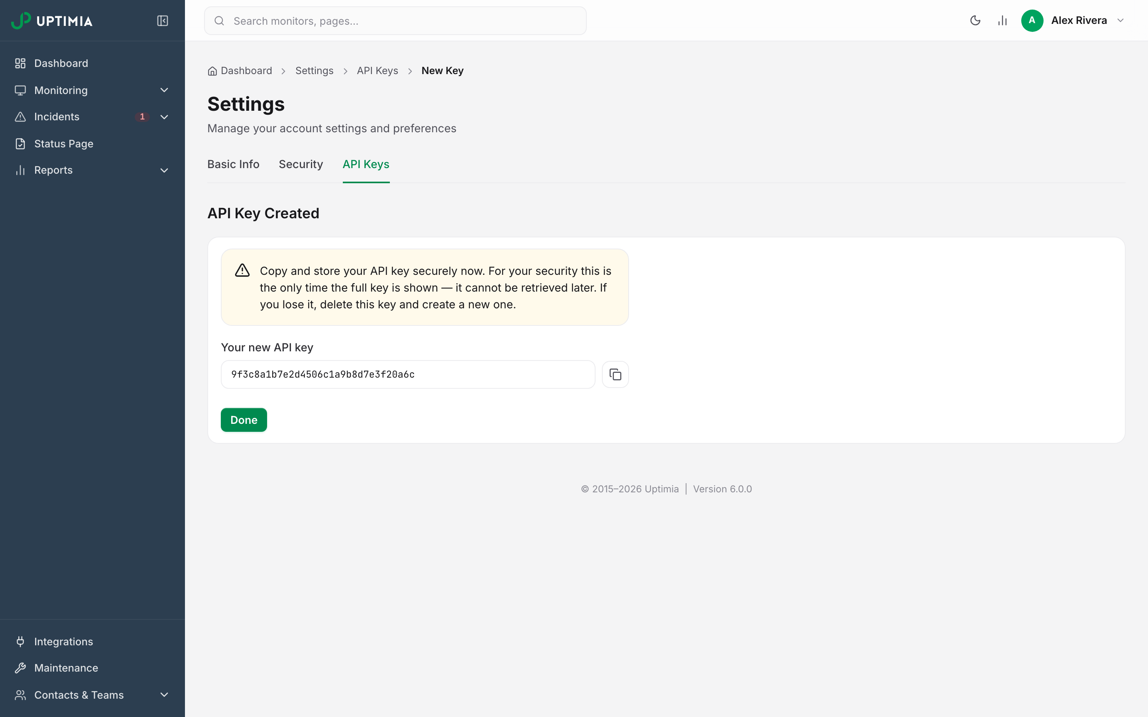Select the API Keys tab

[x=366, y=164]
